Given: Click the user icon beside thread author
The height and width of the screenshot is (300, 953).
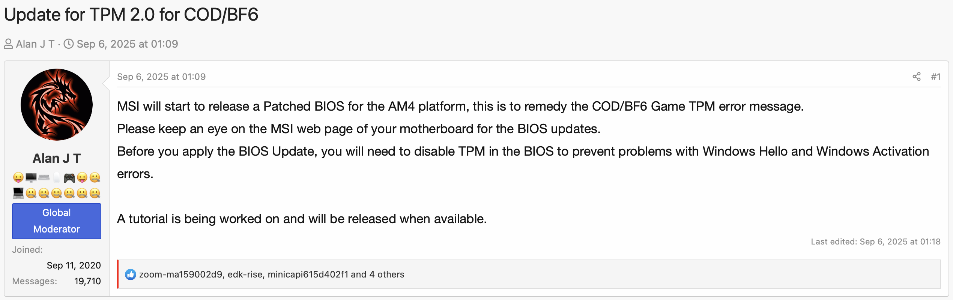Looking at the screenshot, I should point(8,44).
